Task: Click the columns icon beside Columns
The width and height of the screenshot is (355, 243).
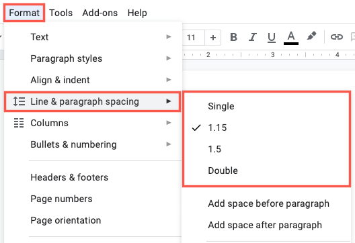Action: click(x=19, y=123)
